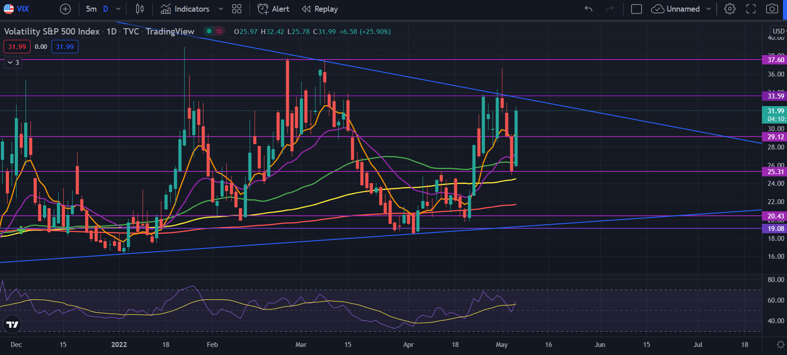Select the 19.08 horizontal line price label
The image size is (787, 355).
coord(774,229)
